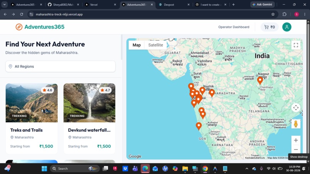
Task: Click the Keyboard shortcuts map link
Action: [255, 158]
